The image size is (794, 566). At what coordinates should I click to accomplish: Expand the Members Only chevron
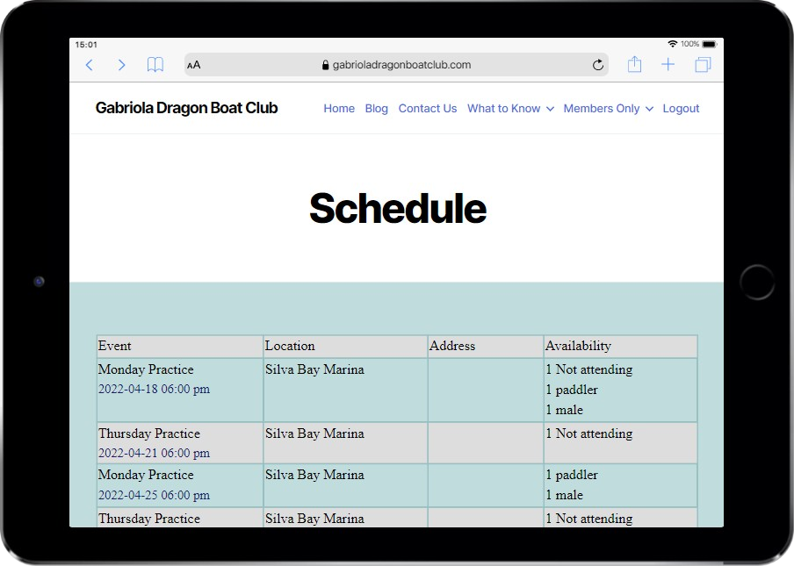pyautogui.click(x=649, y=109)
